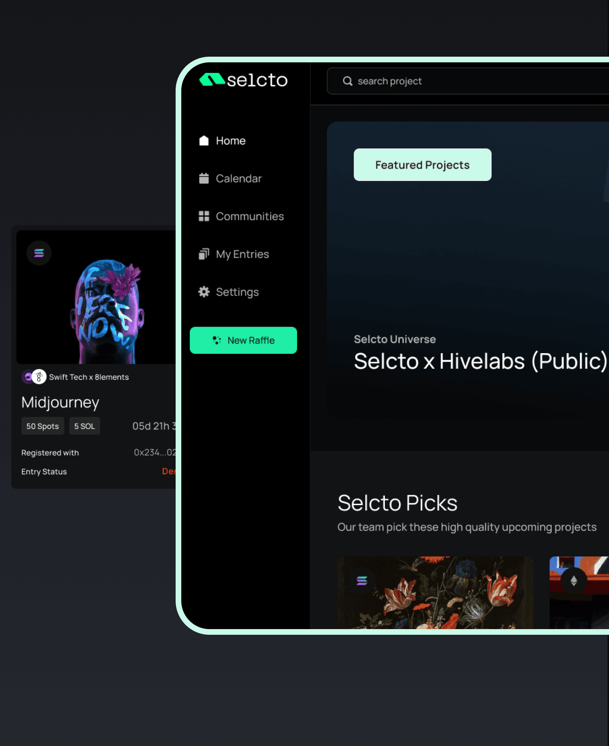Click Solana badge on Midjourney card
Screen dimensions: 609x746
pos(39,253)
